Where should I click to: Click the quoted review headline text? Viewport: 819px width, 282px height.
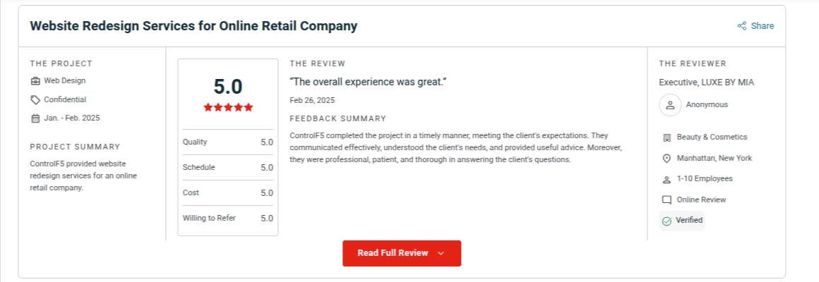tap(369, 82)
